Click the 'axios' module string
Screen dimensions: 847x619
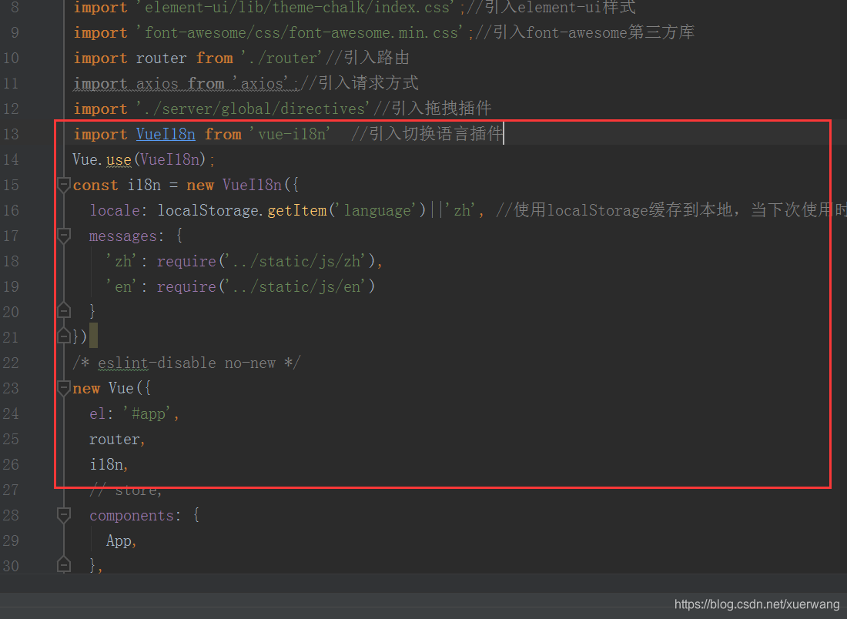coord(262,83)
